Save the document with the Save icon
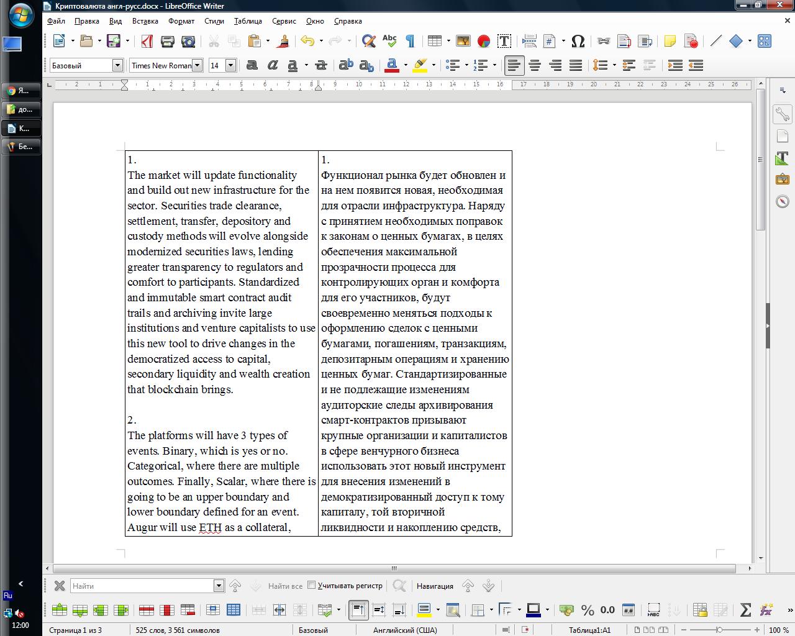This screenshot has width=795, height=636. pos(114,41)
